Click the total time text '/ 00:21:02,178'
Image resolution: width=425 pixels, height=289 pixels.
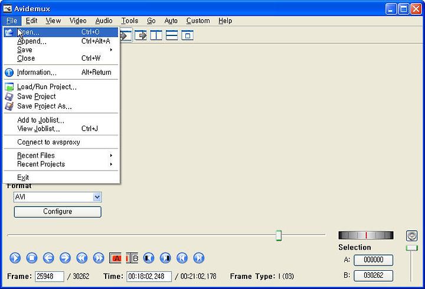click(x=196, y=276)
